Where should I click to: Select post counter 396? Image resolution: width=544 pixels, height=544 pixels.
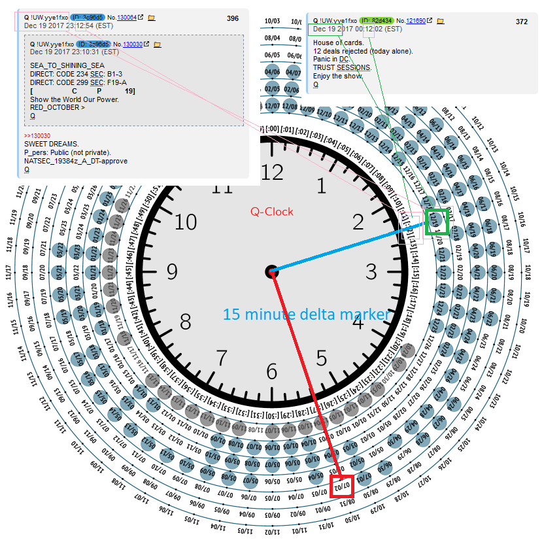pyautogui.click(x=233, y=18)
